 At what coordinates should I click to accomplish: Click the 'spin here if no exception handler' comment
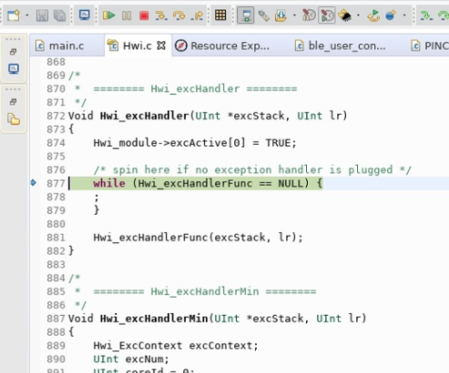(x=252, y=170)
